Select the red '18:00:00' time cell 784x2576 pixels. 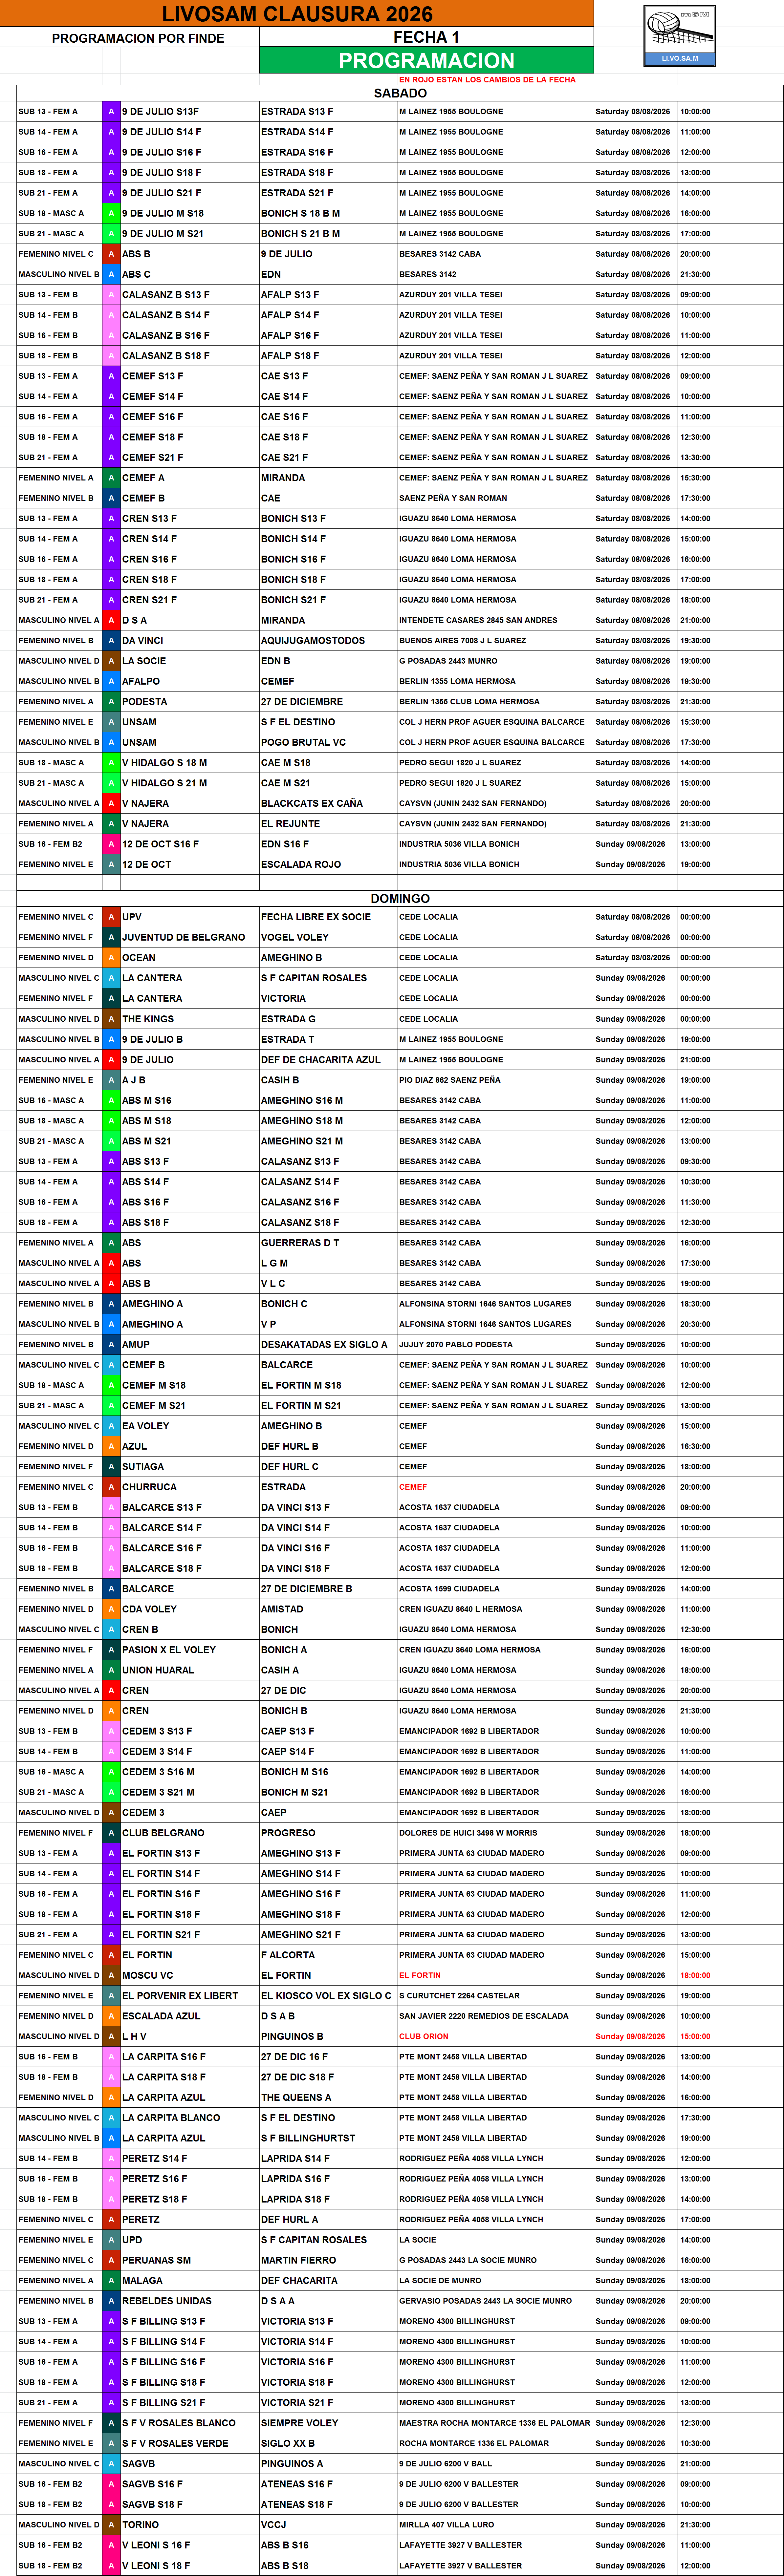tap(695, 1975)
